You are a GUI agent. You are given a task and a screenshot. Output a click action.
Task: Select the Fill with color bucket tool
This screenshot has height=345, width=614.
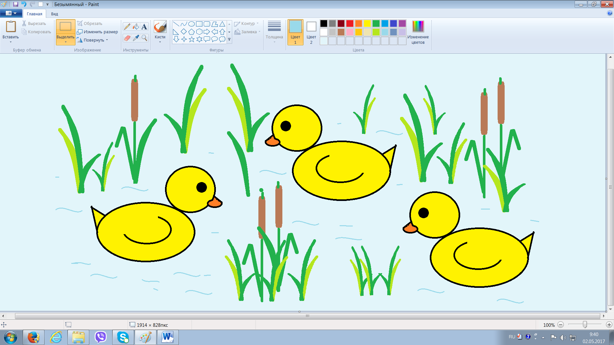pos(136,27)
